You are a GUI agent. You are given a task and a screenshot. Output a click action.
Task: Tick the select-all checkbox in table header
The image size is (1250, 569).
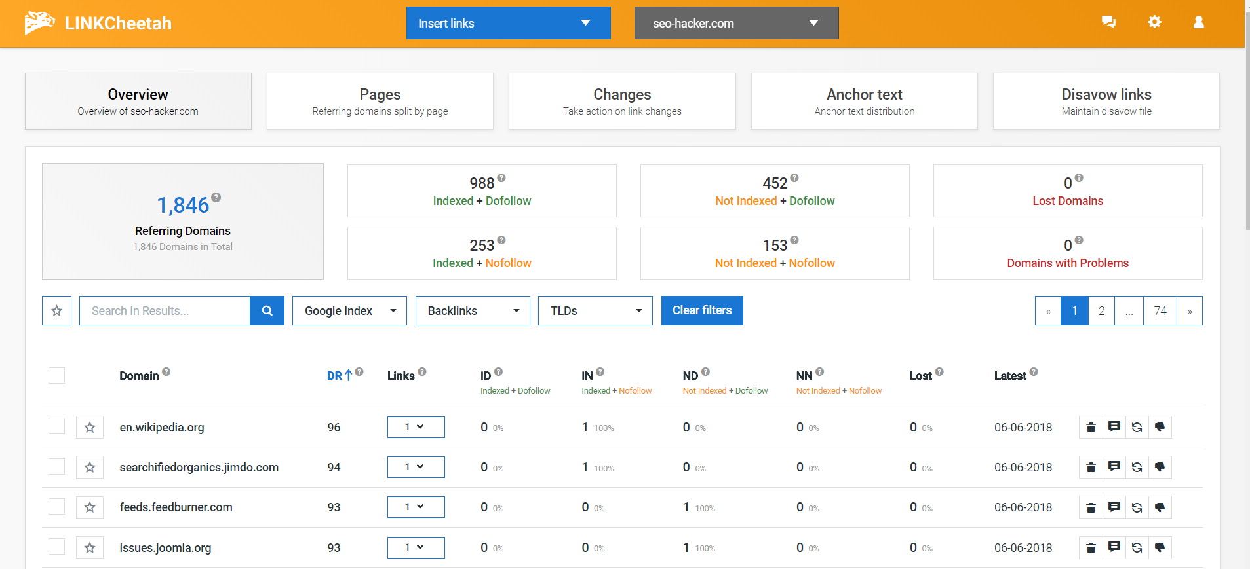[x=57, y=376]
